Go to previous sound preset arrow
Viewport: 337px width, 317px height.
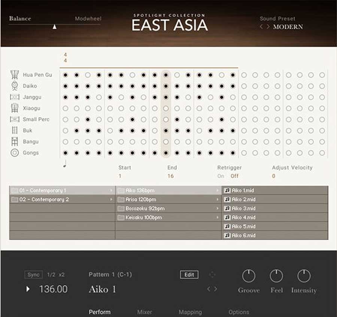[261, 27]
